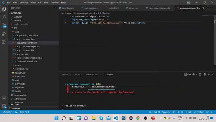The width and height of the screenshot is (216, 122).
Task: Open PowerPoint from the taskbar
Action: [153, 118]
